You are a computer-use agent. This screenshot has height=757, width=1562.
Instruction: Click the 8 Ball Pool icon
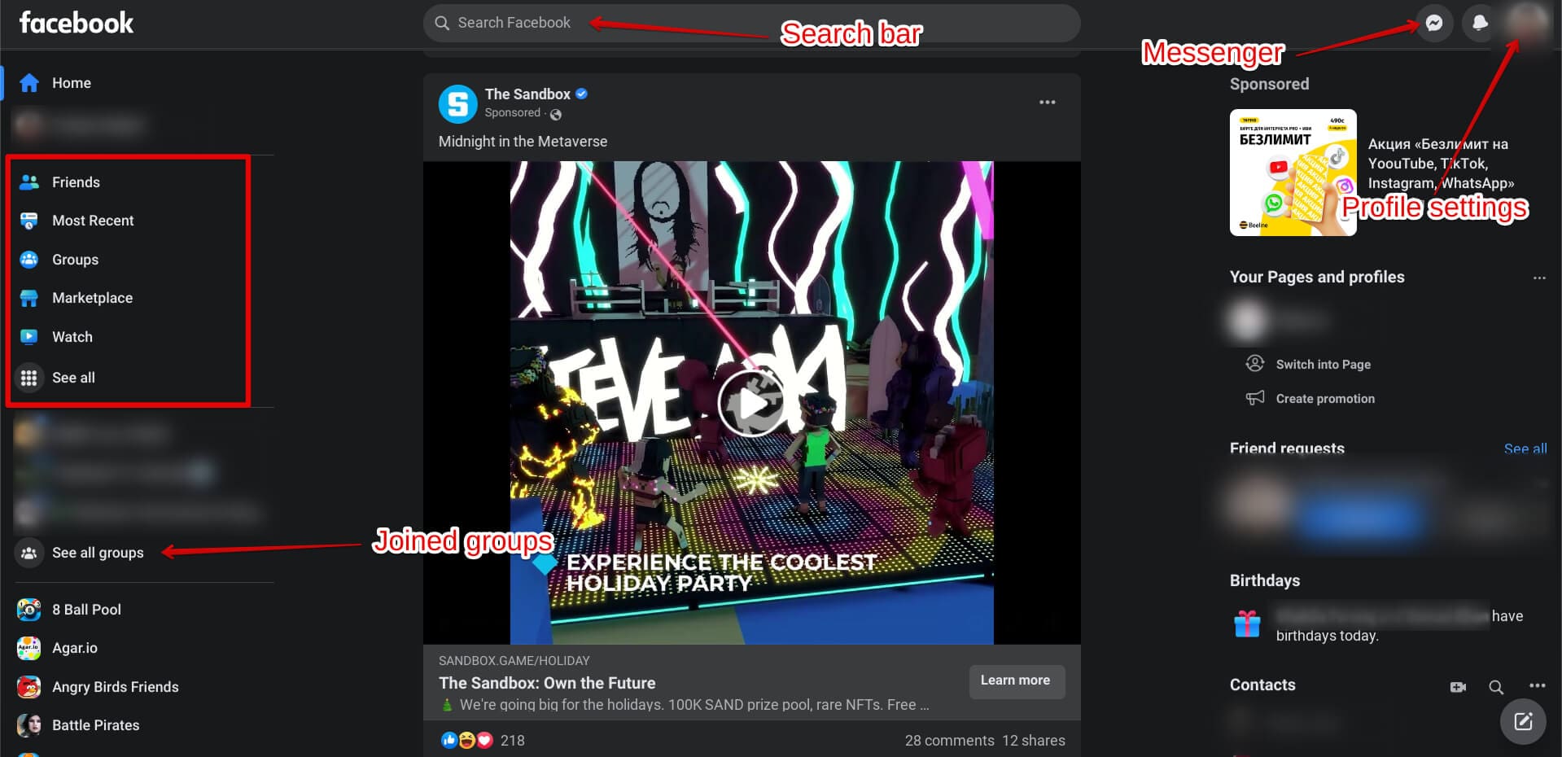click(x=29, y=610)
